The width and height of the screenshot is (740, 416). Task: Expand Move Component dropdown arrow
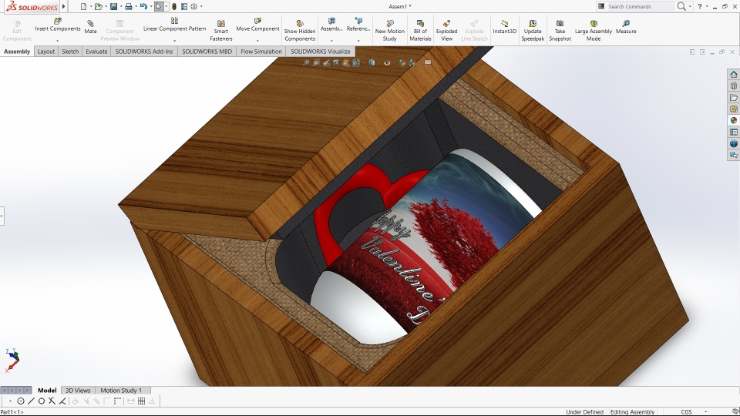coord(257,41)
